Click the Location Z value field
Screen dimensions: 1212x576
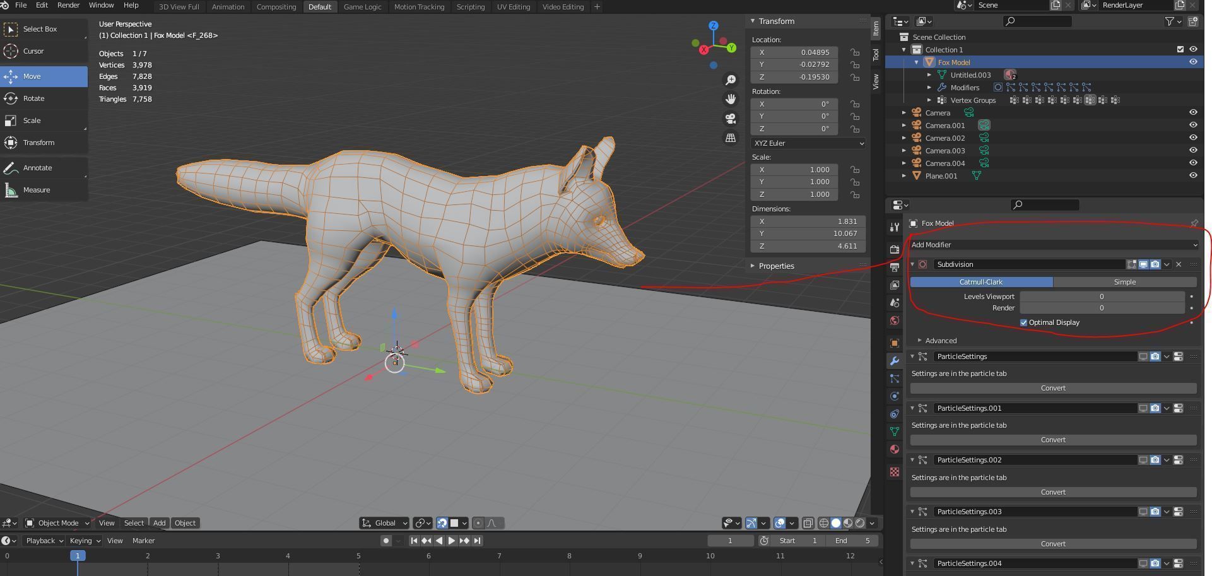(794, 77)
